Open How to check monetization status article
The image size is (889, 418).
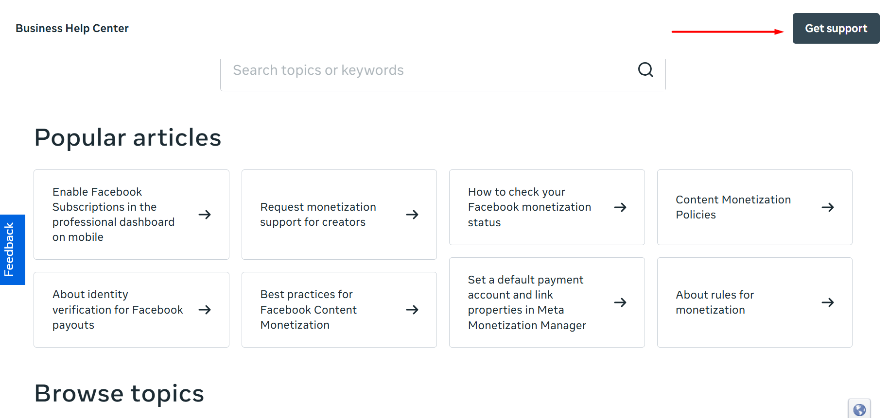pyautogui.click(x=529, y=207)
